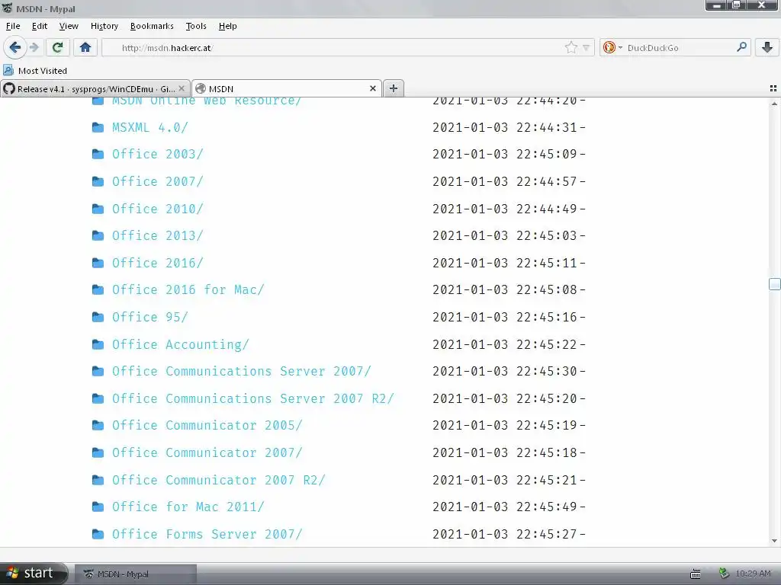Click folder icon beside Office 2016/
This screenshot has height=585, width=781.
pos(98,263)
